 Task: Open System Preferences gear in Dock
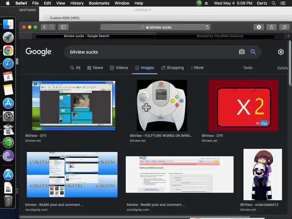(8, 116)
